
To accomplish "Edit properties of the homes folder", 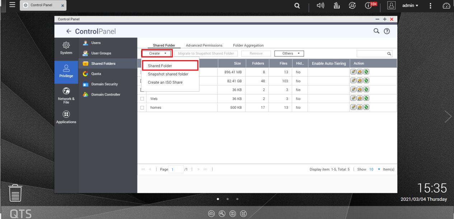I will point(353,107).
